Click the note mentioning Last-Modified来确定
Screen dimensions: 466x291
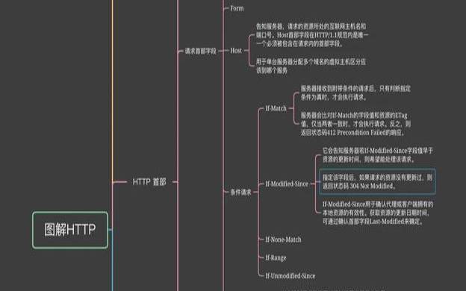(378, 213)
